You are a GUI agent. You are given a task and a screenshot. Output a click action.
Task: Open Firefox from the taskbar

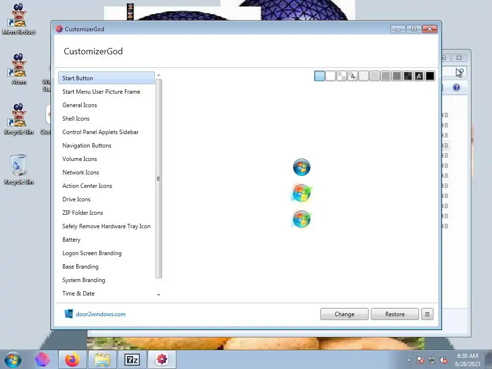coord(72,359)
